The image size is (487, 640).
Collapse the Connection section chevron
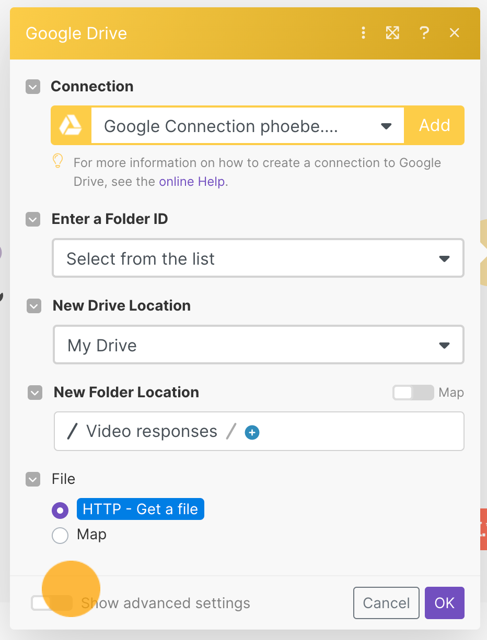click(33, 87)
